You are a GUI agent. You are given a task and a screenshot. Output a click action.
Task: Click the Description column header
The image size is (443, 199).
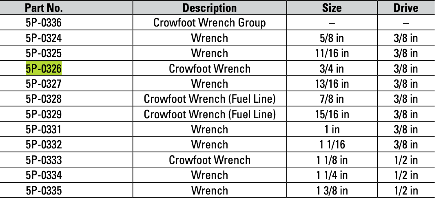[209, 8]
